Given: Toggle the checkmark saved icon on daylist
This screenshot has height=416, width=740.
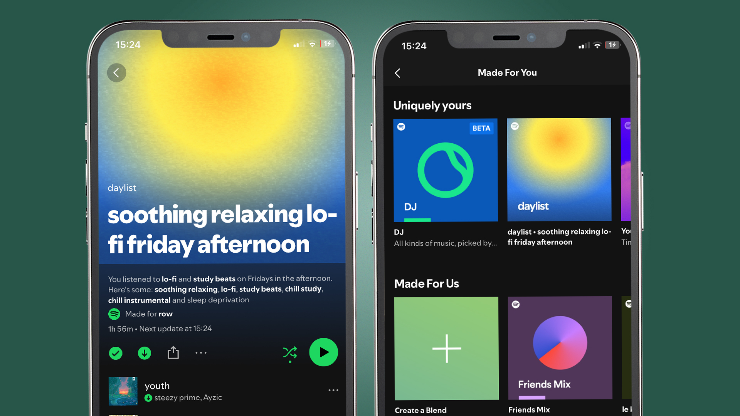Looking at the screenshot, I should tap(115, 352).
